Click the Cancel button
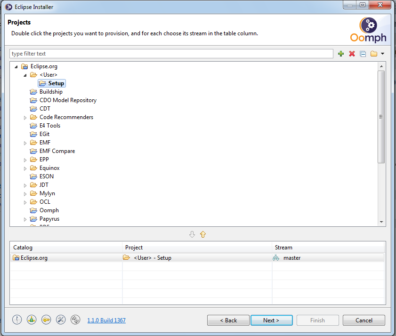 364,320
